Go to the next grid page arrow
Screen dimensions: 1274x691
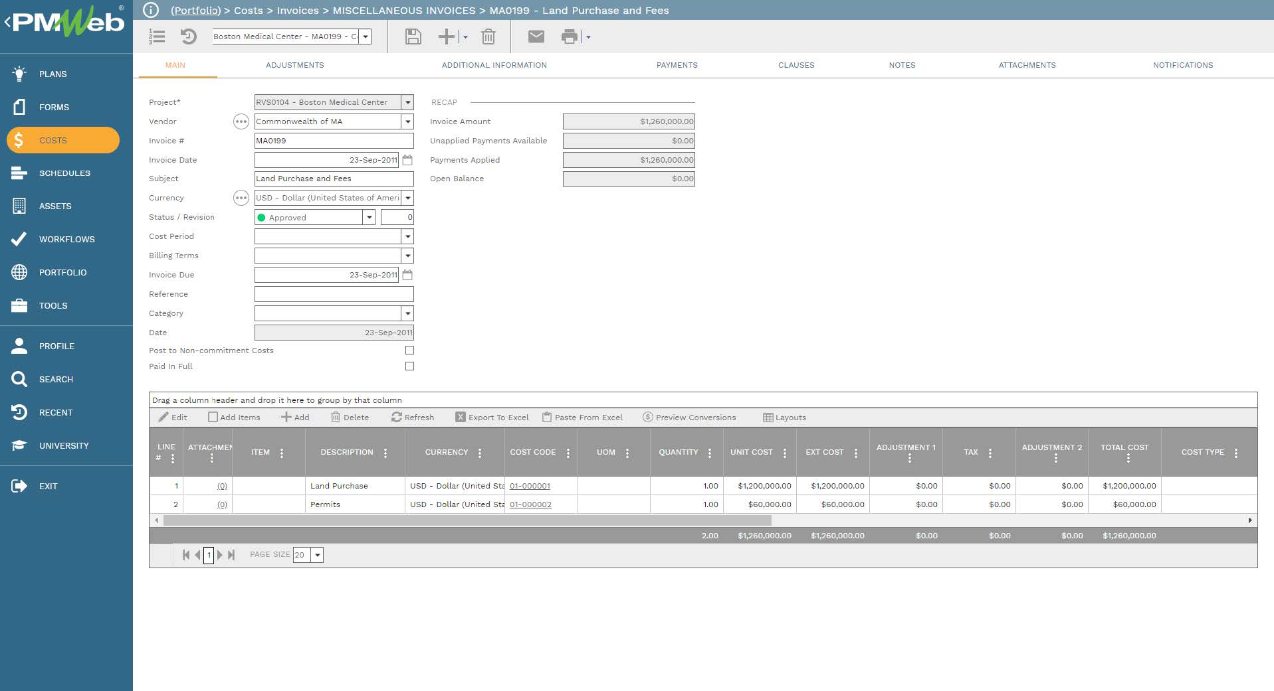point(220,555)
